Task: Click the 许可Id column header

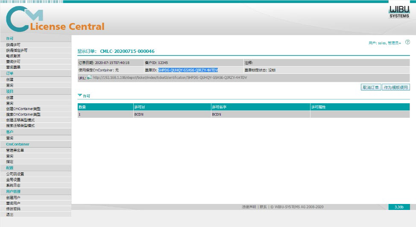Action: point(172,107)
